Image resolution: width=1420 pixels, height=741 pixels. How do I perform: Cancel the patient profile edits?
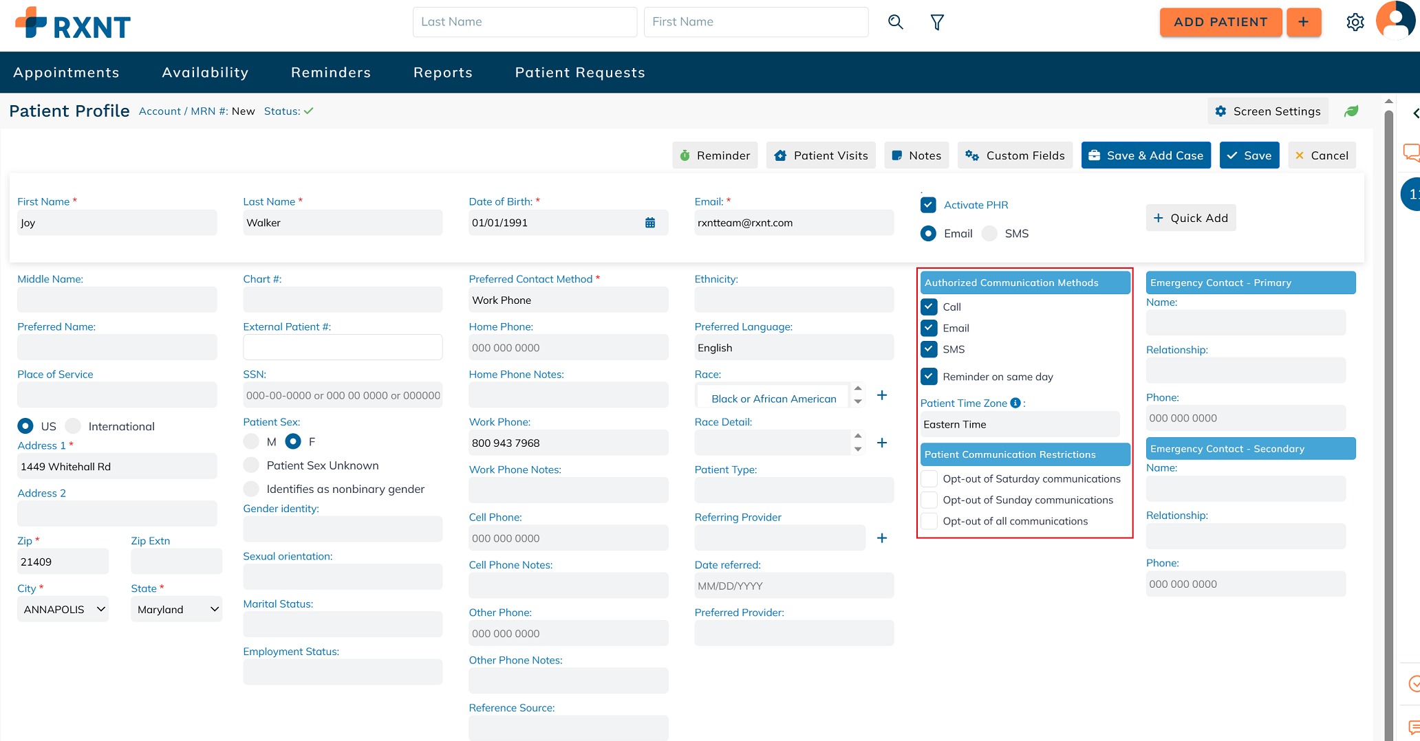click(x=1322, y=155)
